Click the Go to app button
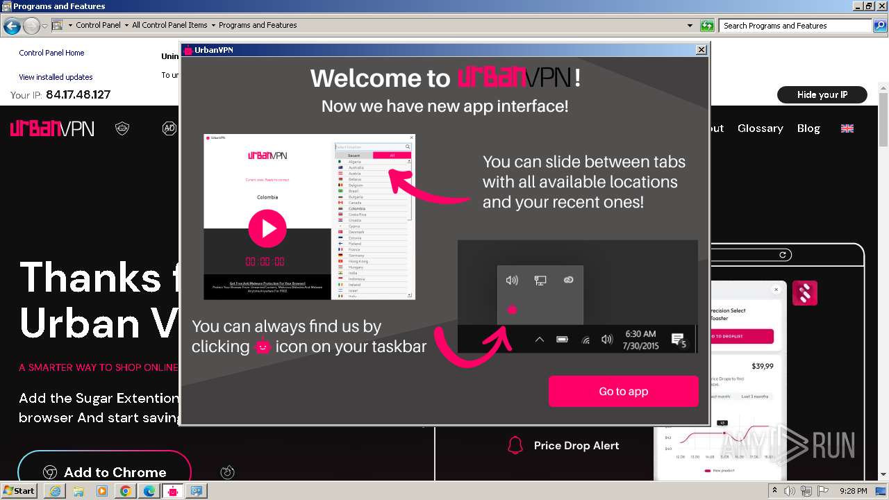The image size is (889, 500). (623, 391)
